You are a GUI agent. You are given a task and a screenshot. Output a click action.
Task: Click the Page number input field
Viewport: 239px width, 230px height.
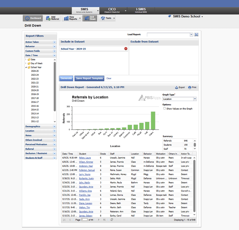tap(84, 220)
